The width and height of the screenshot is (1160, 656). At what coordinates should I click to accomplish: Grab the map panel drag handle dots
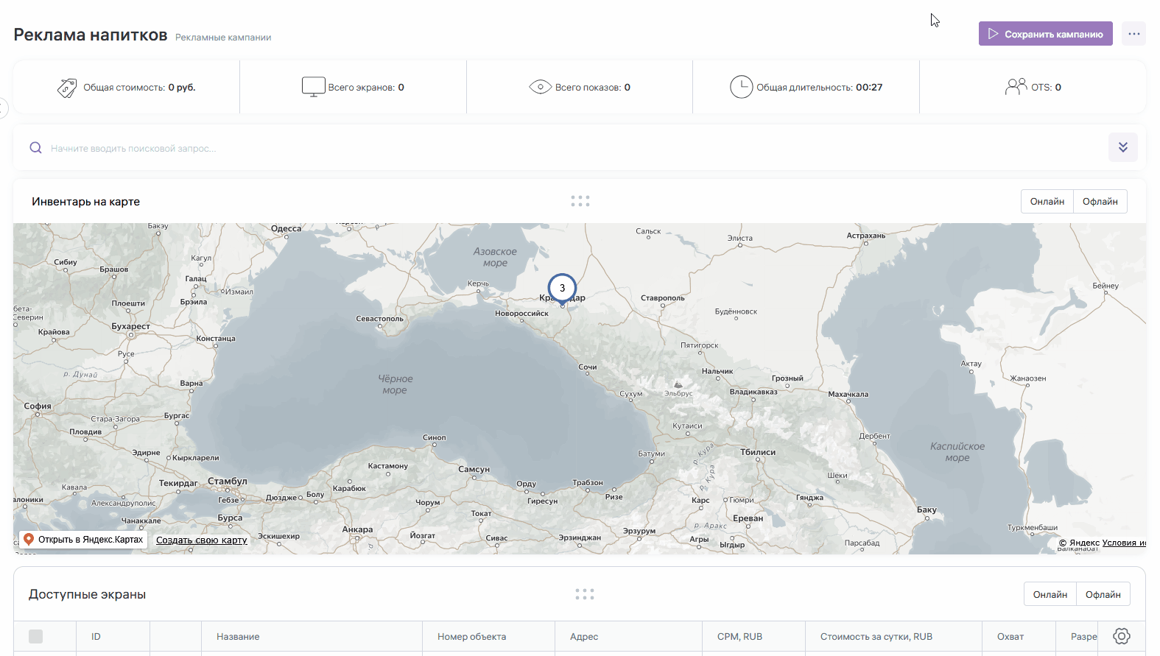click(580, 201)
